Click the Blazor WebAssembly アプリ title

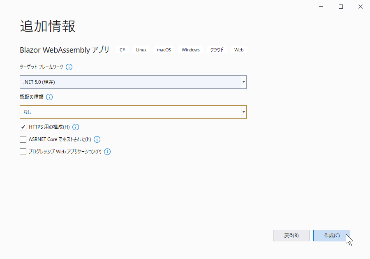coord(65,50)
